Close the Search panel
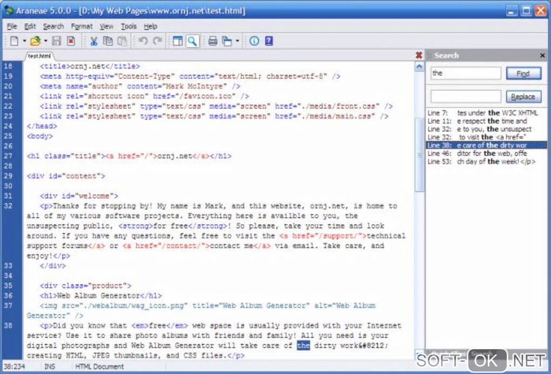The width and height of the screenshot is (551, 374). (542, 56)
